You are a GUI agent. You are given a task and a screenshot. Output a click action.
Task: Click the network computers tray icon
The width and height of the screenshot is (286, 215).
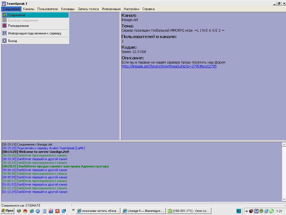click(266, 211)
